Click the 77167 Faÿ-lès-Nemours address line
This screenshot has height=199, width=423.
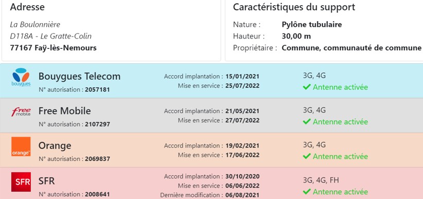[x=53, y=48]
